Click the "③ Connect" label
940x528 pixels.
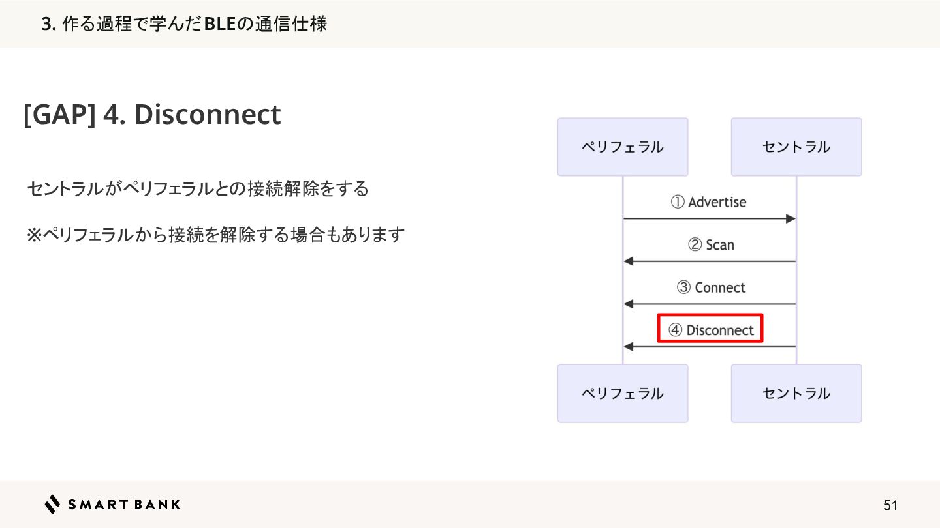pos(711,287)
